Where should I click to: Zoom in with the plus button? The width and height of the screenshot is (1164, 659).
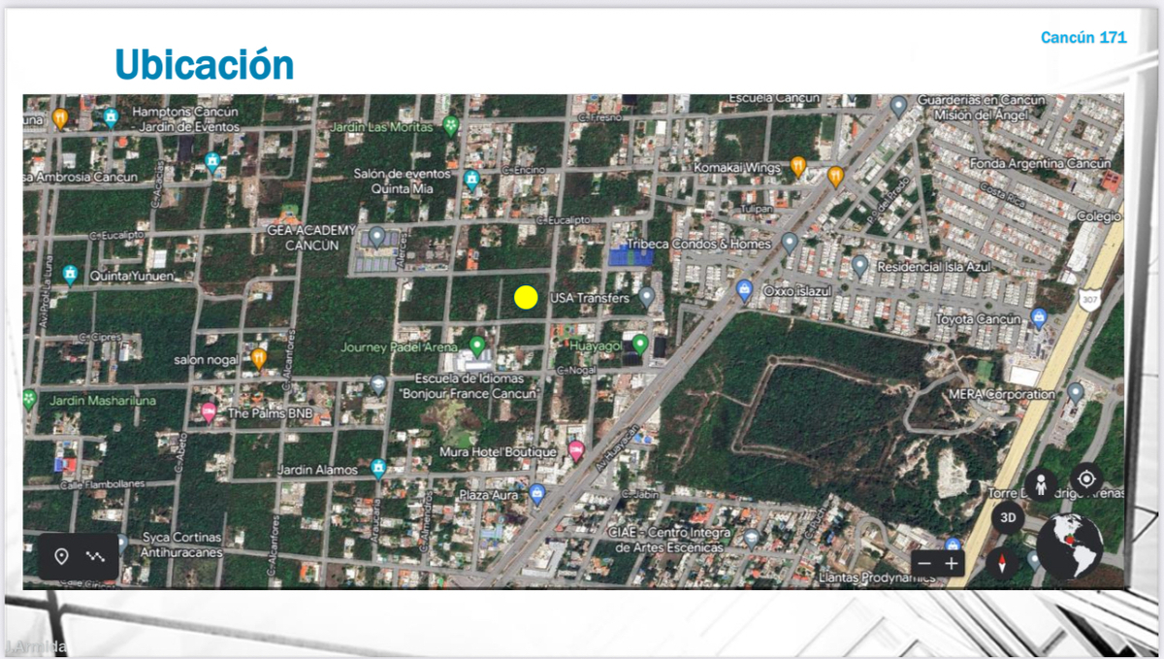952,564
